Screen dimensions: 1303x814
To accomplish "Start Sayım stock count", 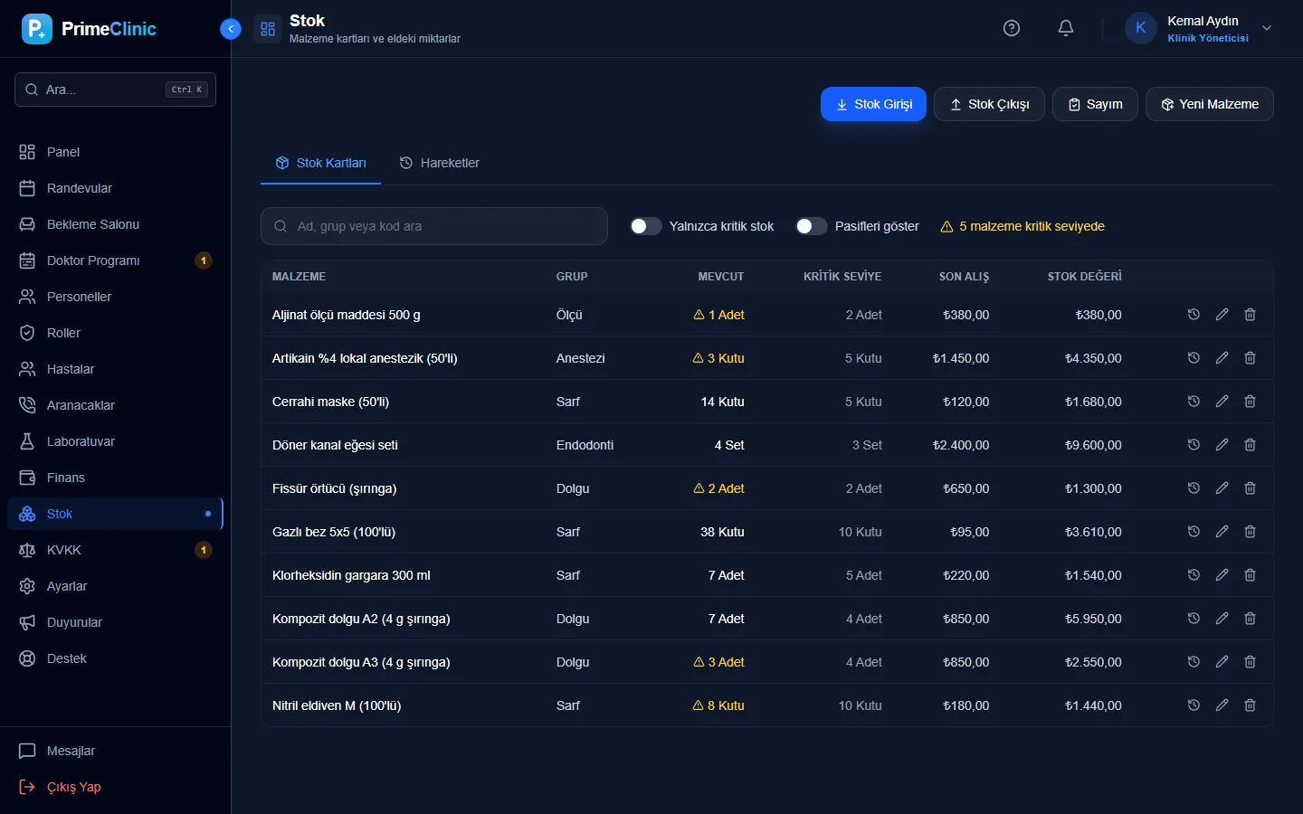I will 1095,104.
